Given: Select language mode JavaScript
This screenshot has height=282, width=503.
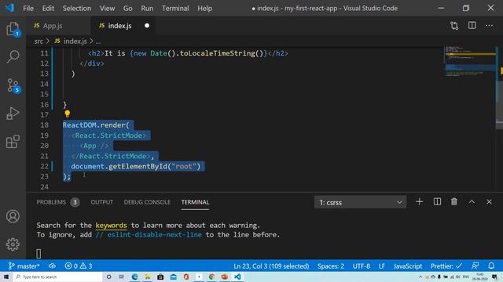Looking at the screenshot, I should 408,266.
